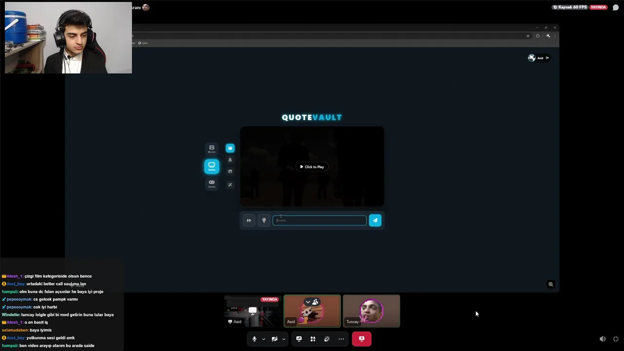This screenshot has height=351, width=624.
Task: Open the Kaynak 60 FPS stream quality badge
Action: tap(569, 7)
